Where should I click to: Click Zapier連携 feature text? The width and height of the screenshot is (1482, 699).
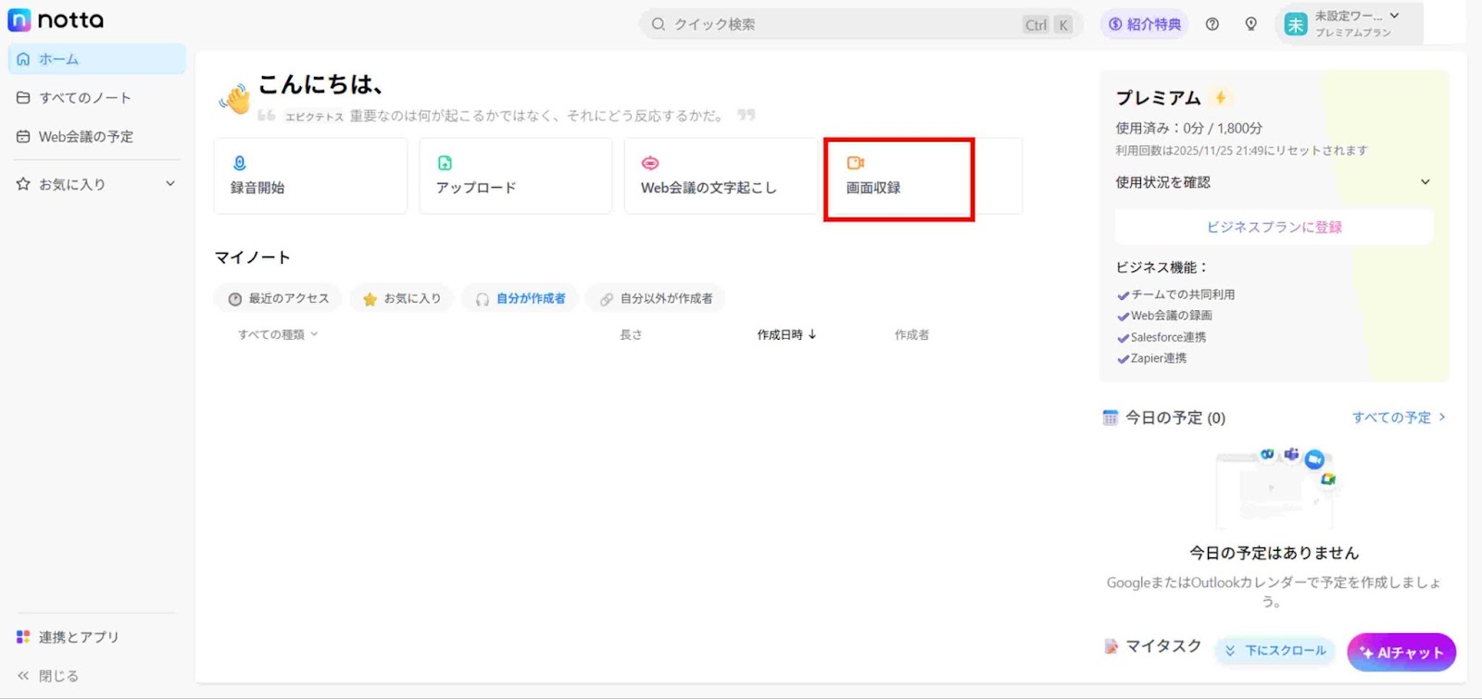click(1158, 358)
